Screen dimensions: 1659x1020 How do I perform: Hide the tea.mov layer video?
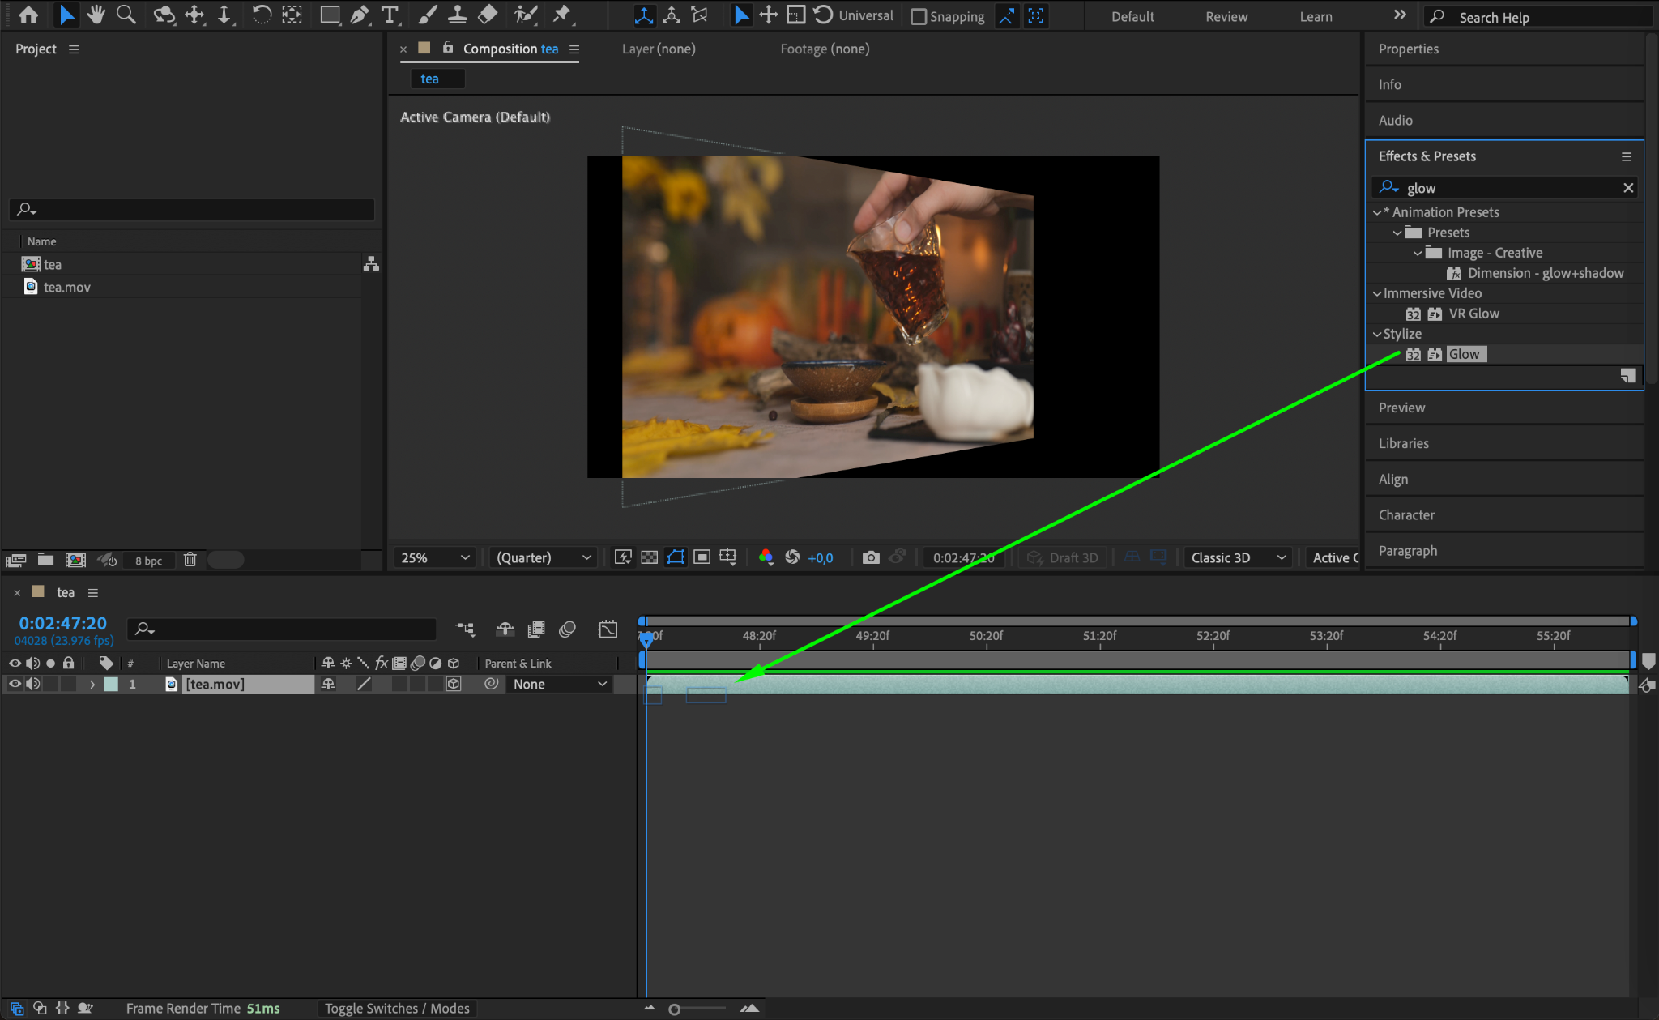click(15, 684)
